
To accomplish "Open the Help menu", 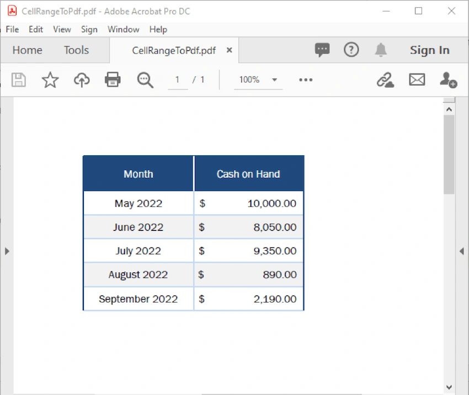I will (158, 29).
